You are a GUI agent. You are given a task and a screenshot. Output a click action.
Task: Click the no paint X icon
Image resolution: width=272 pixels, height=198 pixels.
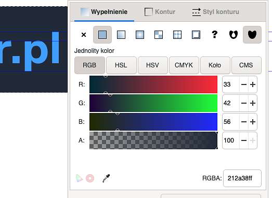tap(84, 35)
